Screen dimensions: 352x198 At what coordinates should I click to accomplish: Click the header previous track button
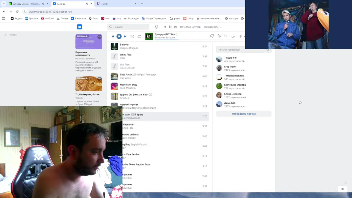pos(165,27)
